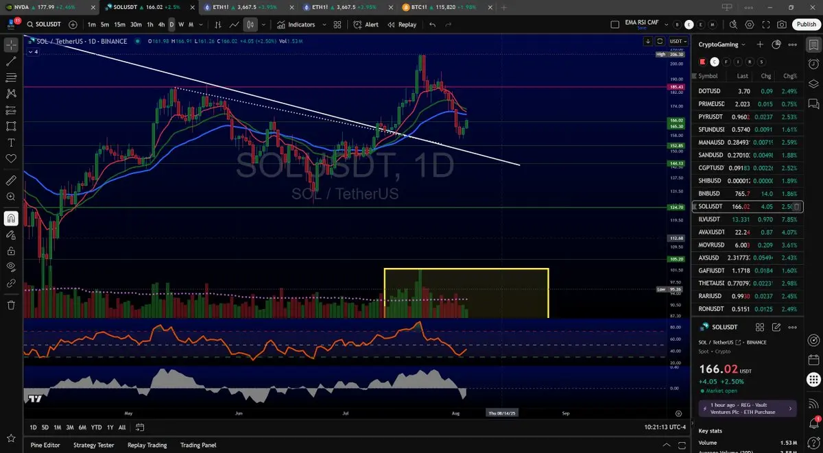823x453 pixels.
Task: Open the Fibonacci retracement tools
Action: tap(11, 77)
